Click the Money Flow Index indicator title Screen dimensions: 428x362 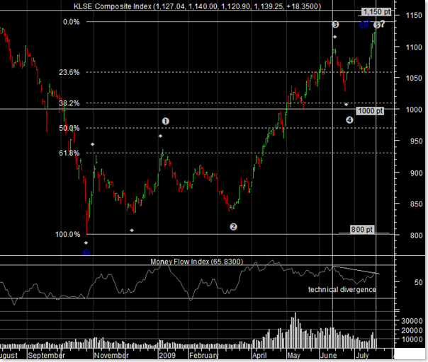(196, 262)
